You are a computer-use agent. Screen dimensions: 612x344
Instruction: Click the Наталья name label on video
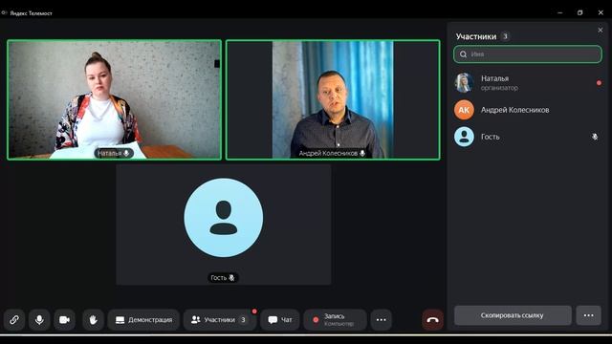click(x=114, y=153)
